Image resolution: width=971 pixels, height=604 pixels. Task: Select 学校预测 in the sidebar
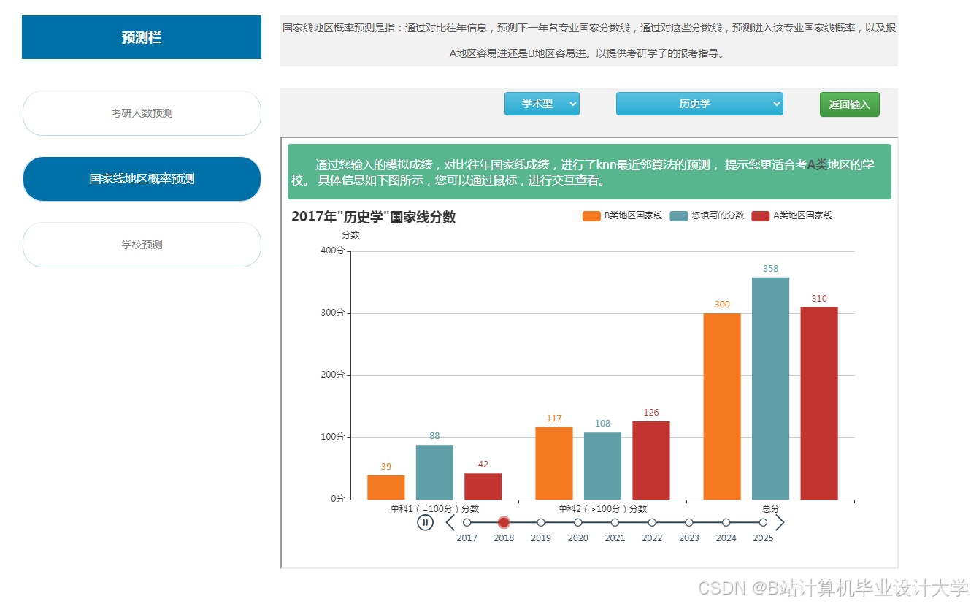coord(142,245)
